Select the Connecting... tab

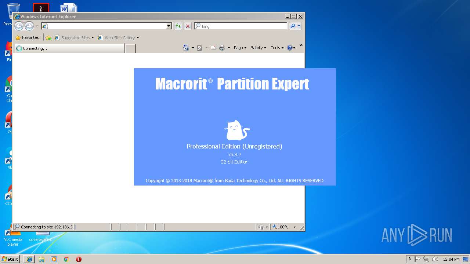pyautogui.click(x=69, y=48)
